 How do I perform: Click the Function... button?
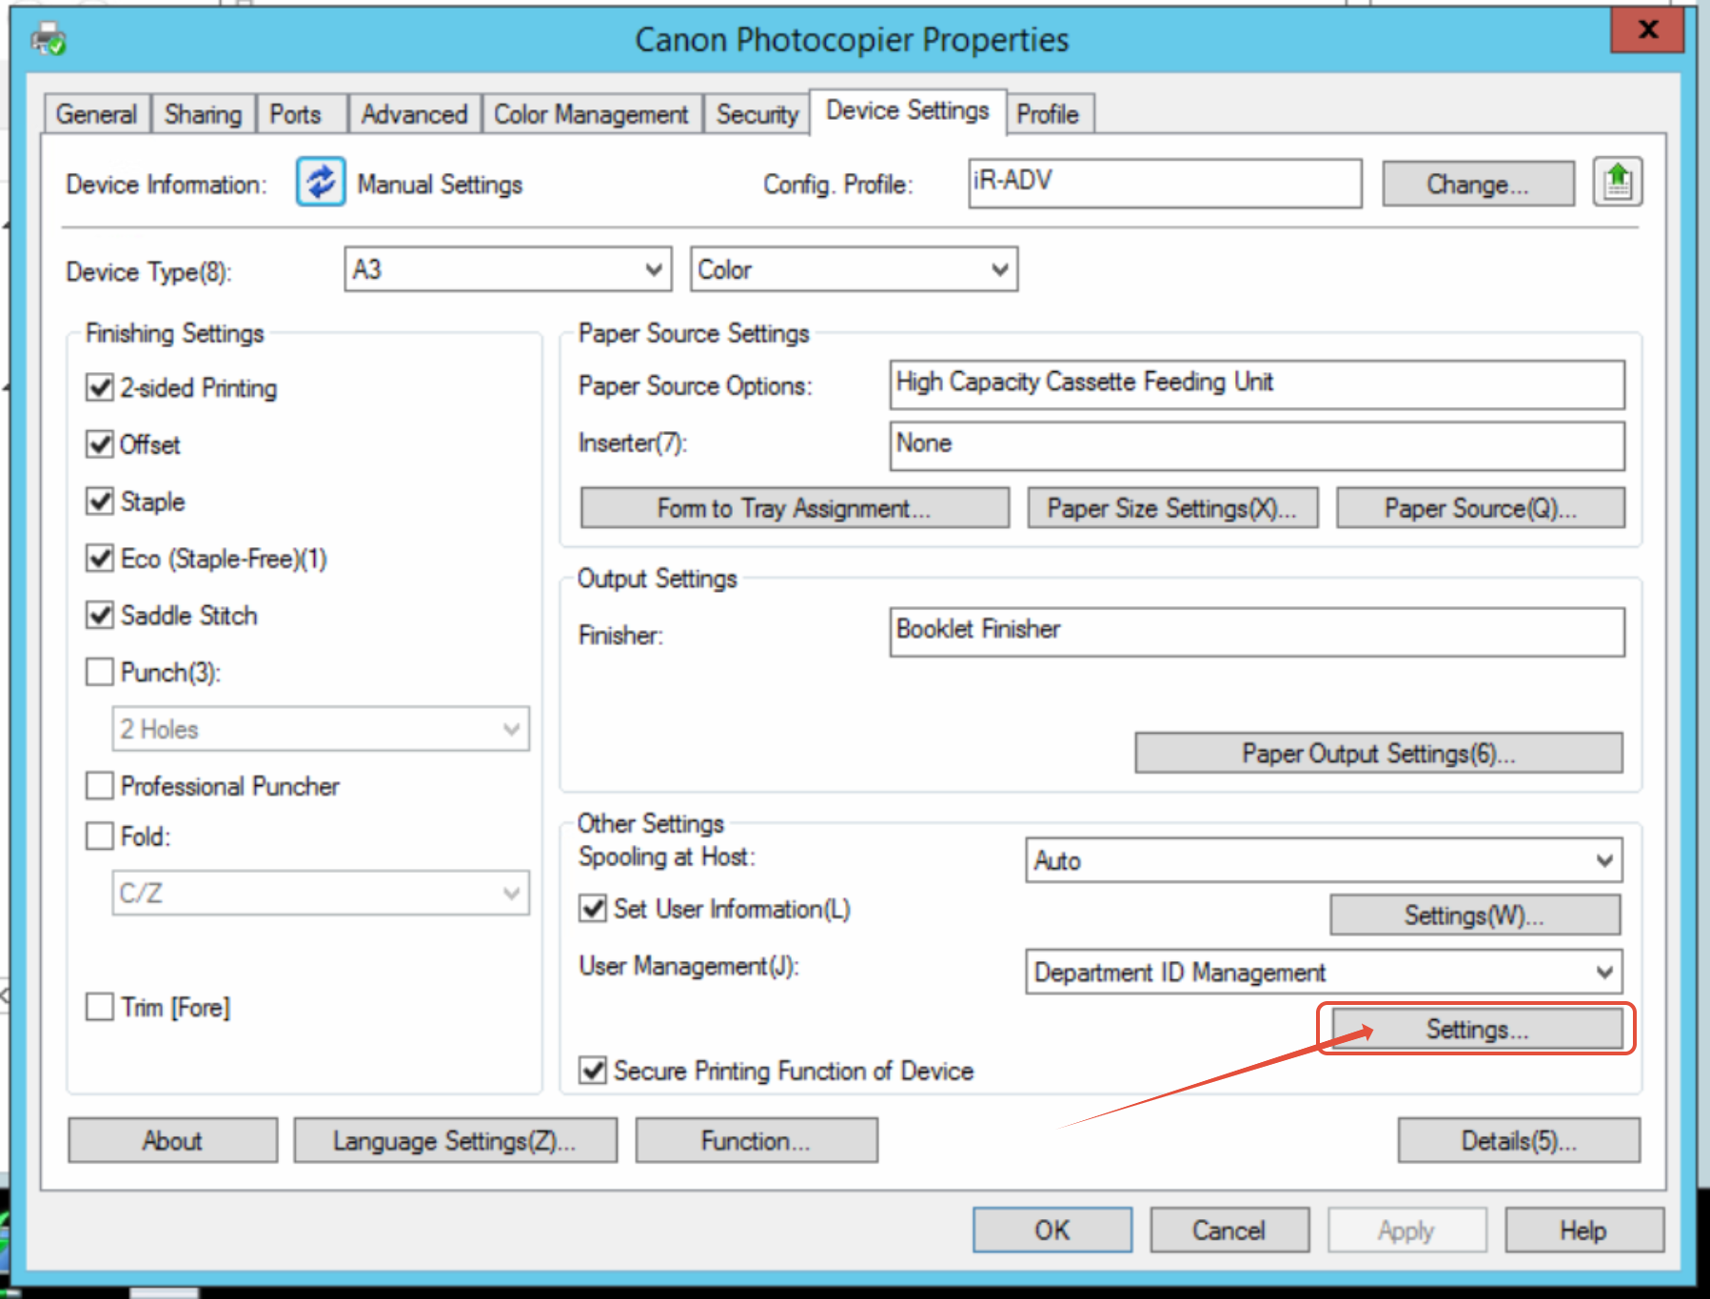(x=757, y=1140)
